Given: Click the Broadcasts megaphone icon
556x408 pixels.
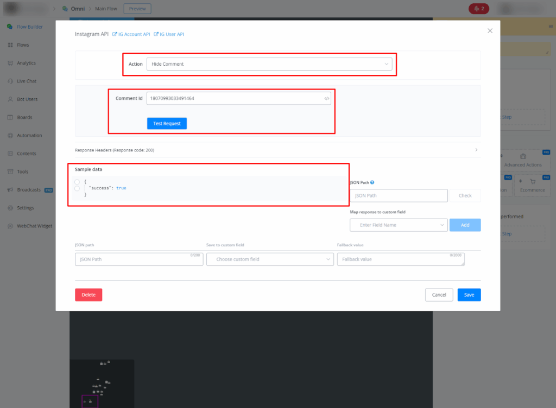Looking at the screenshot, I should 10,190.
